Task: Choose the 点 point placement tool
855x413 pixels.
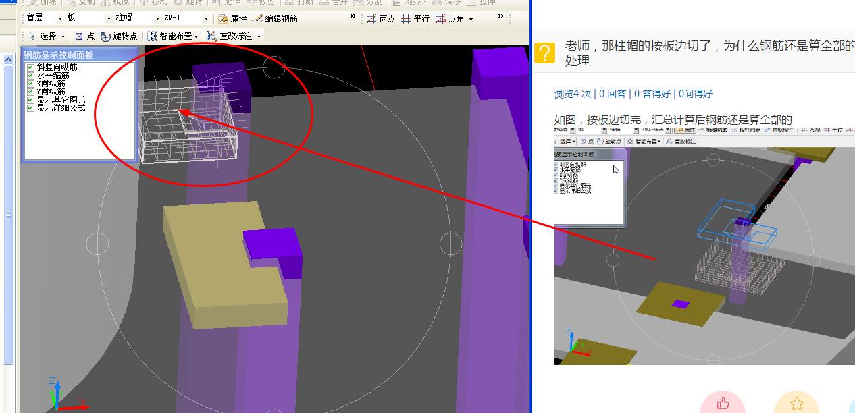Action: (x=85, y=36)
